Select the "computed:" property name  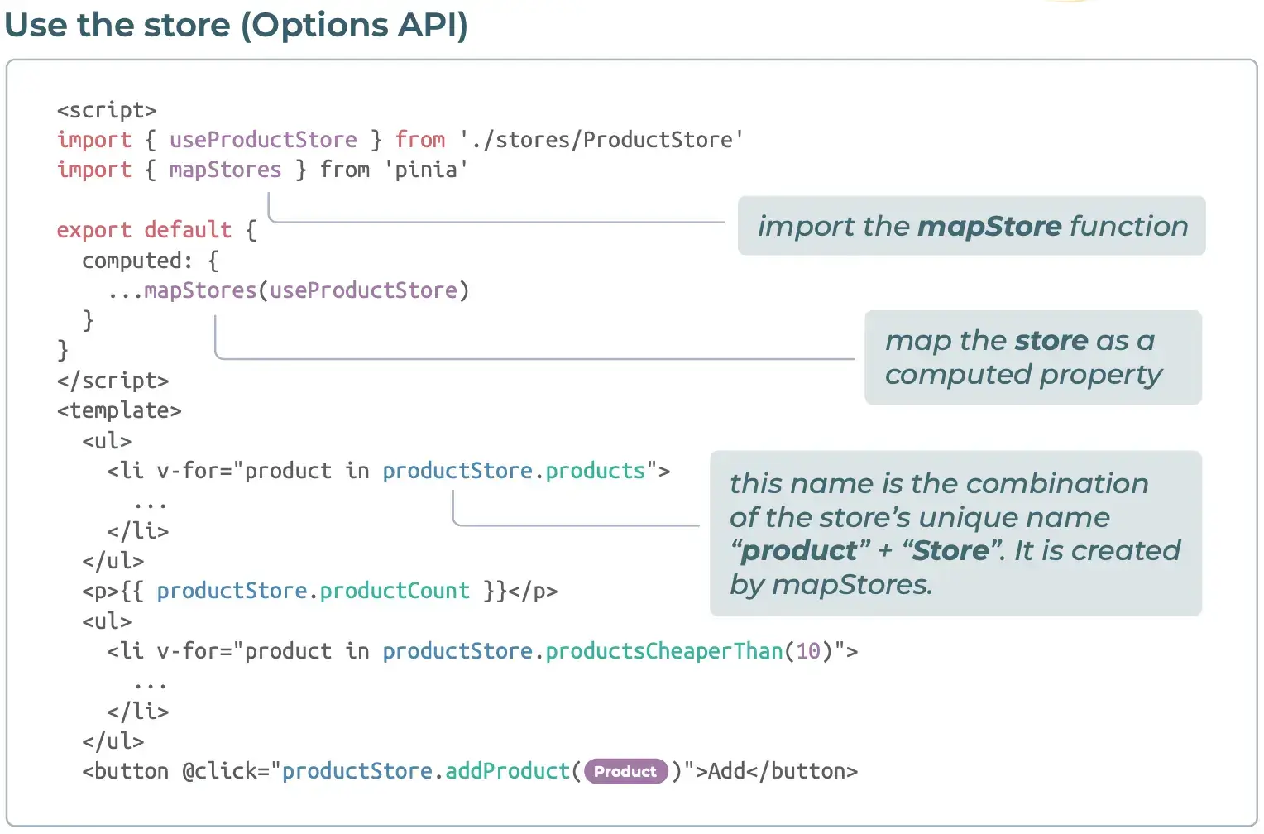[x=137, y=261]
